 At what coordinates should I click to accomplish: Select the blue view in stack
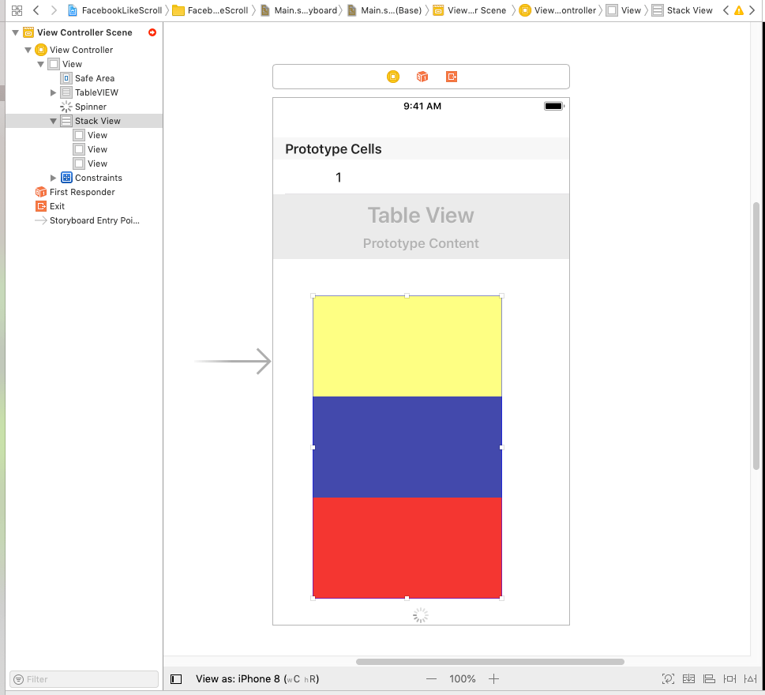(x=407, y=447)
